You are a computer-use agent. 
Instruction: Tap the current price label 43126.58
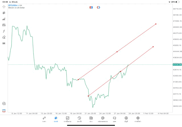[x=177, y=65]
